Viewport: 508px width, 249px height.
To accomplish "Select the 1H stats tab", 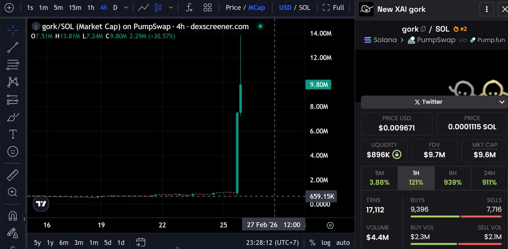I will coord(416,178).
